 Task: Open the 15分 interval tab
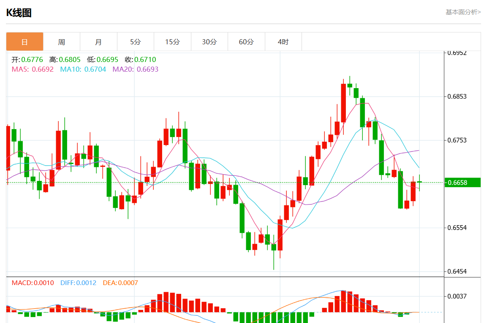[x=172, y=42]
